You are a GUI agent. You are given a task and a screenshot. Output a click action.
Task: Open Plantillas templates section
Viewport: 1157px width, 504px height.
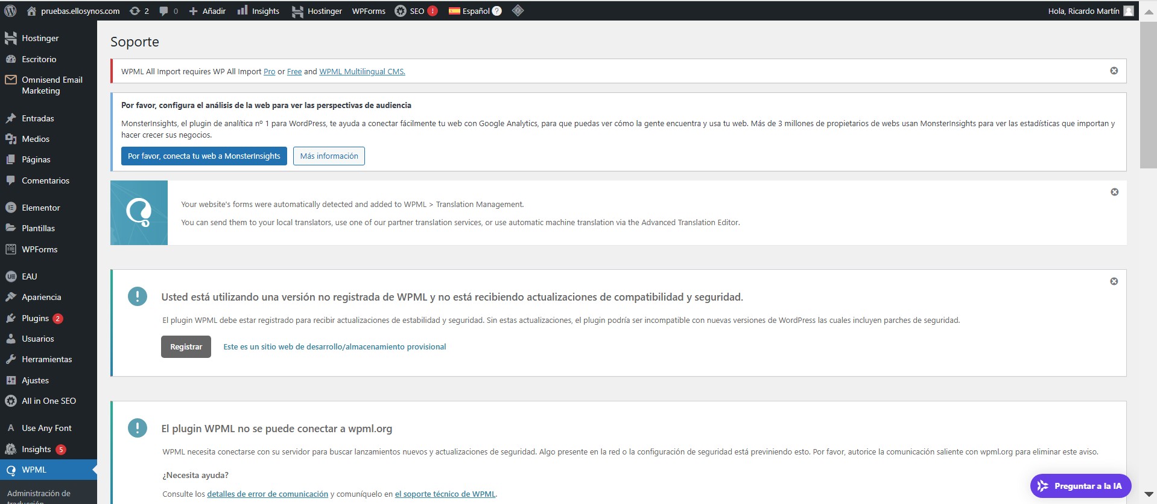pyautogui.click(x=48, y=228)
